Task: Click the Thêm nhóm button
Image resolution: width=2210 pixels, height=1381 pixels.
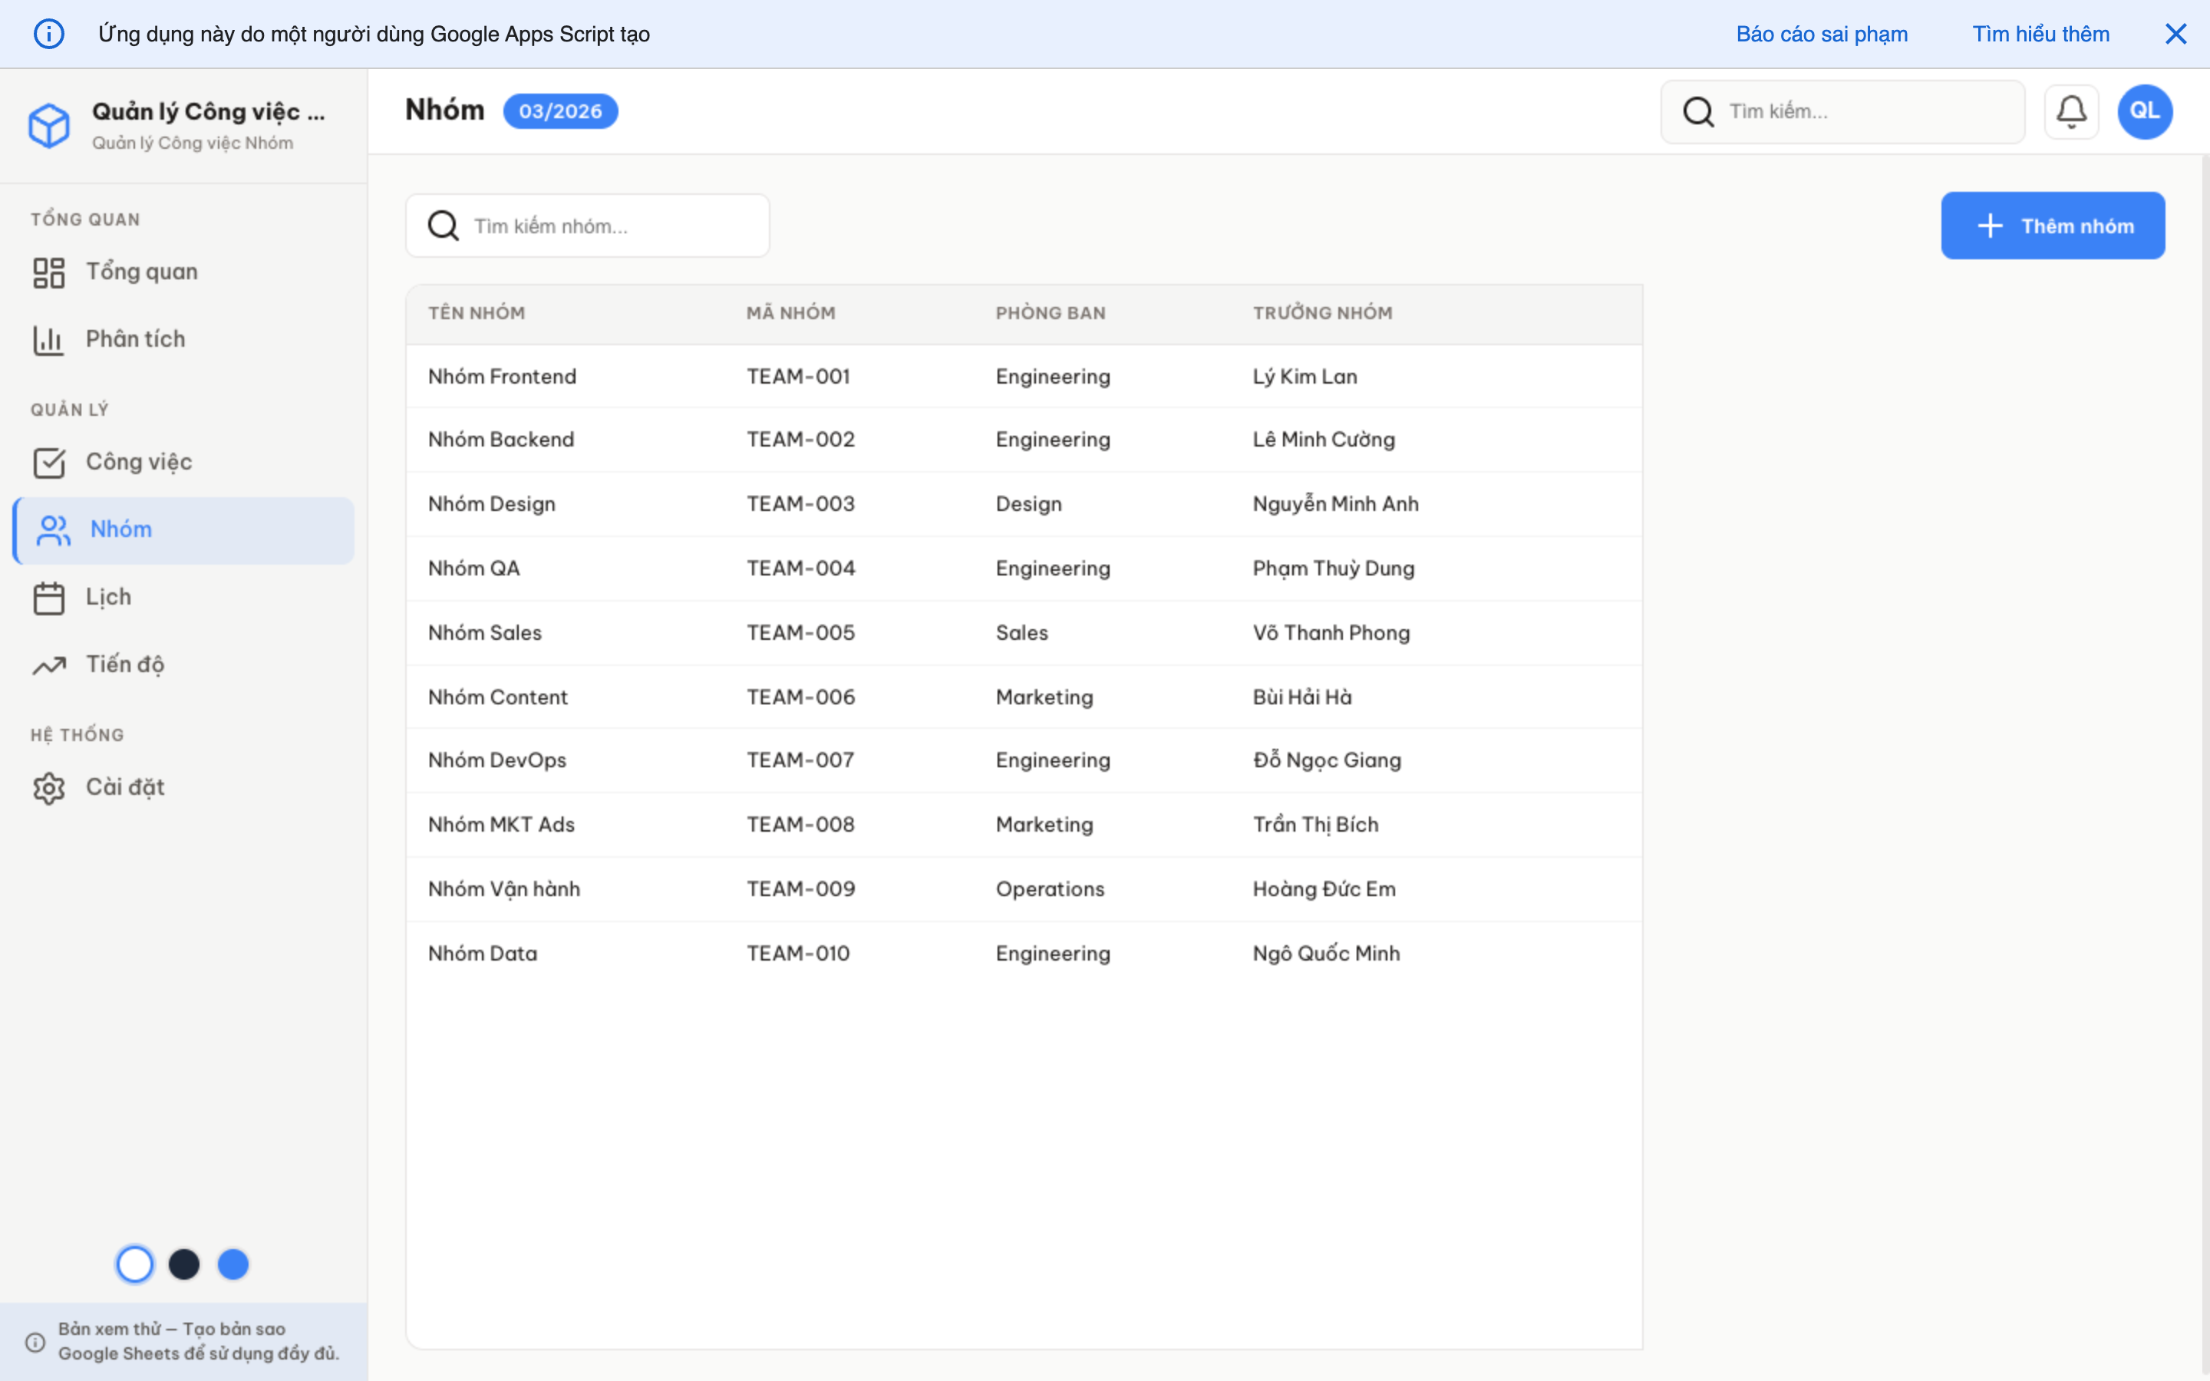Action: (x=2053, y=225)
